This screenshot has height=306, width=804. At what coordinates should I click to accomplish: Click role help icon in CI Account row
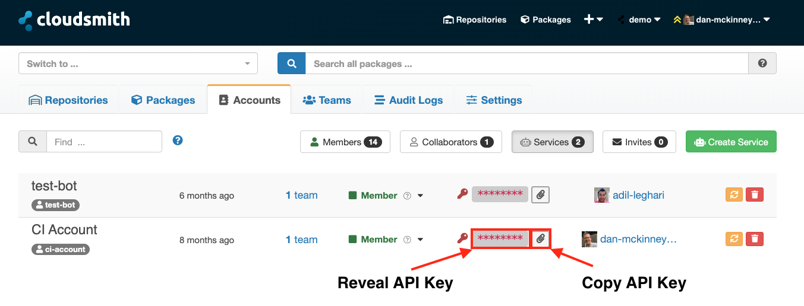[407, 240]
